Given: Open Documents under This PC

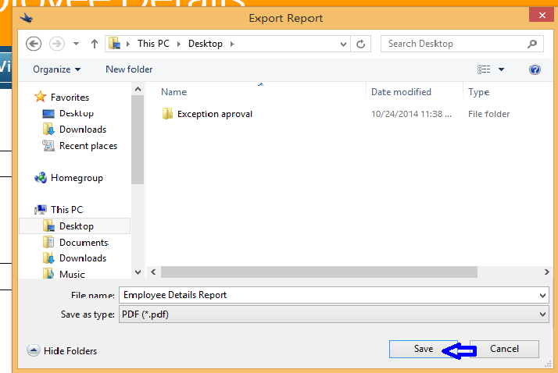Looking at the screenshot, I should click(x=84, y=242).
